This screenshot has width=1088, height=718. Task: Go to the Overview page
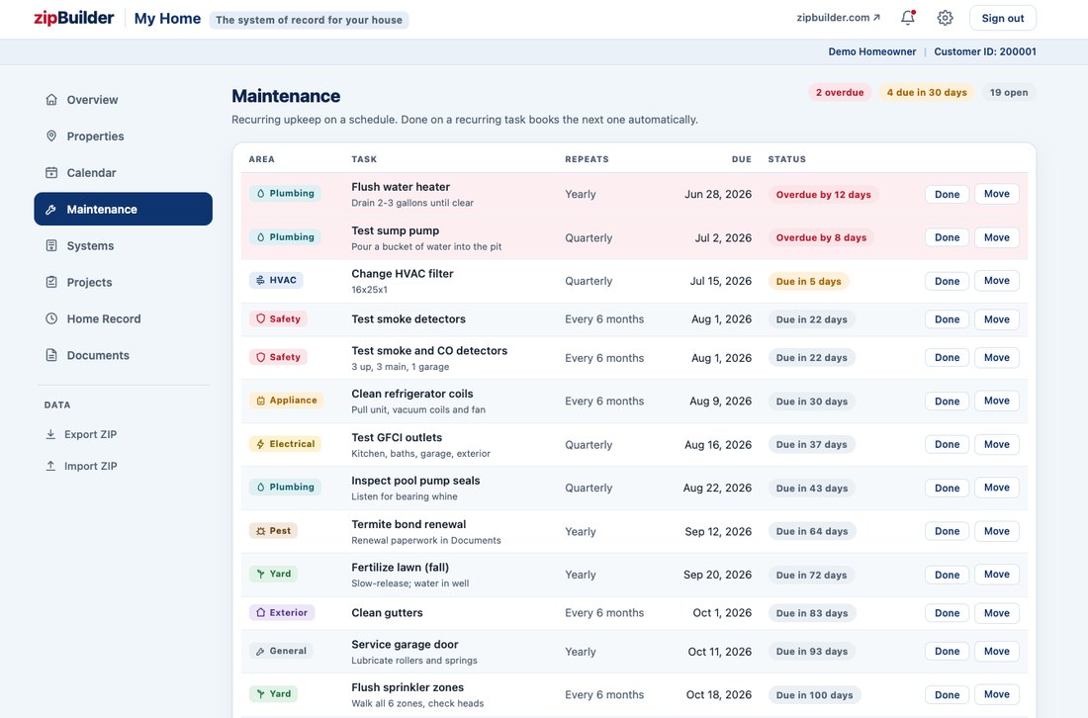click(123, 99)
